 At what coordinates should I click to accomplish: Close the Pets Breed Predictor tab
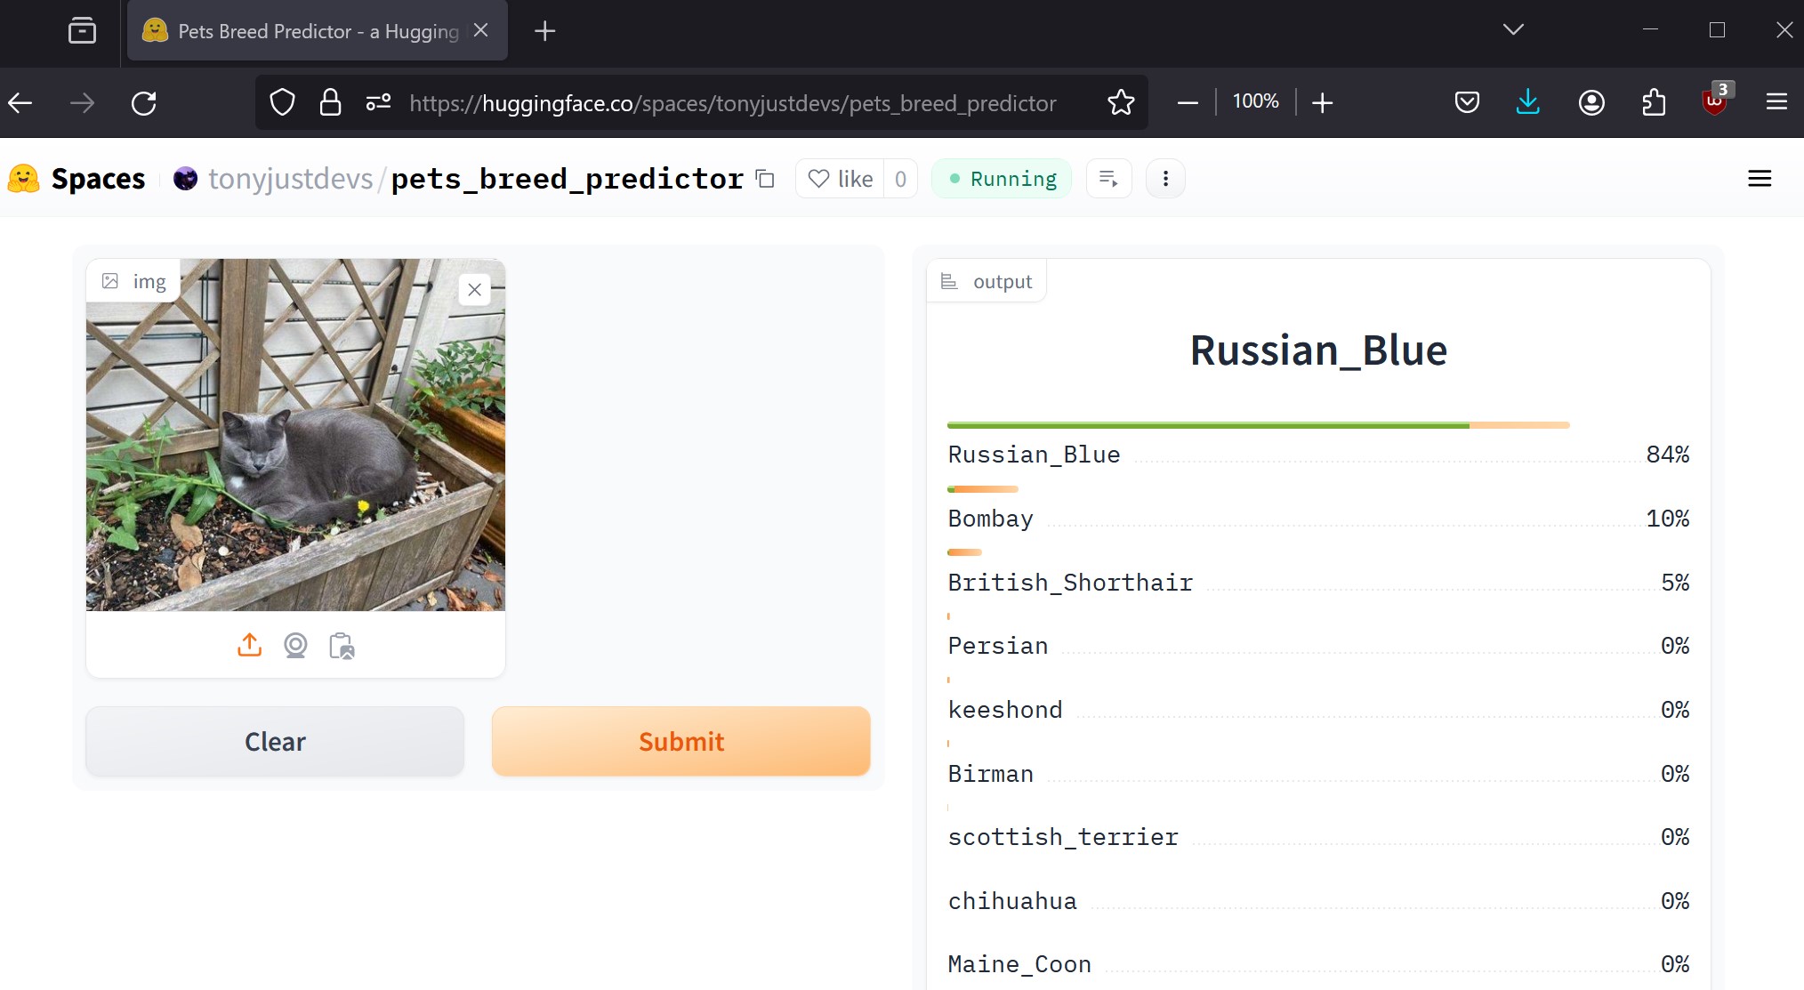tap(481, 30)
